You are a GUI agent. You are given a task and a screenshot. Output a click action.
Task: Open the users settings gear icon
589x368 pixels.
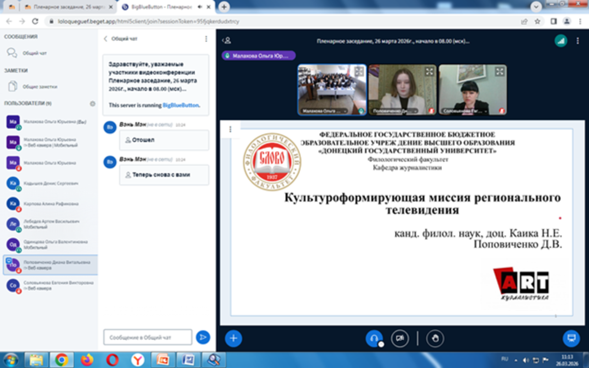click(92, 104)
